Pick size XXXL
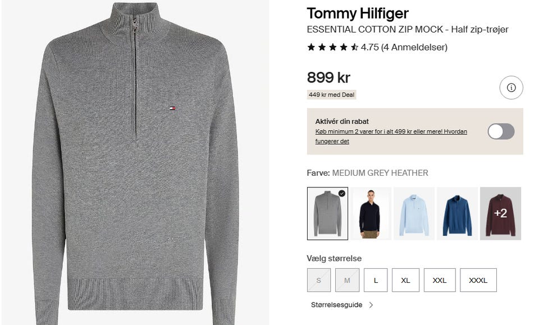This screenshot has width=539, height=325. [x=478, y=280]
